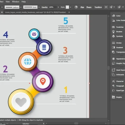The height and width of the screenshot is (125, 125).
Task: Open the Gradient panel icon
Action: (x=113, y=47)
